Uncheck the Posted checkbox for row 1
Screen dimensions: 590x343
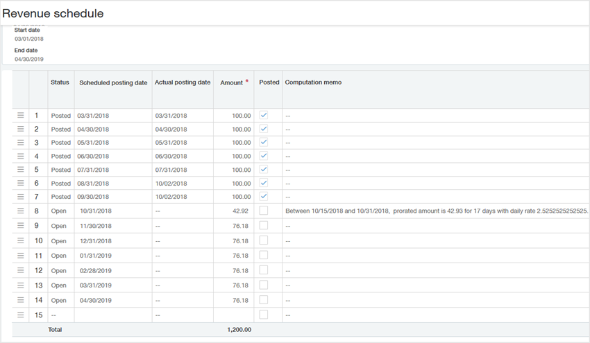264,115
